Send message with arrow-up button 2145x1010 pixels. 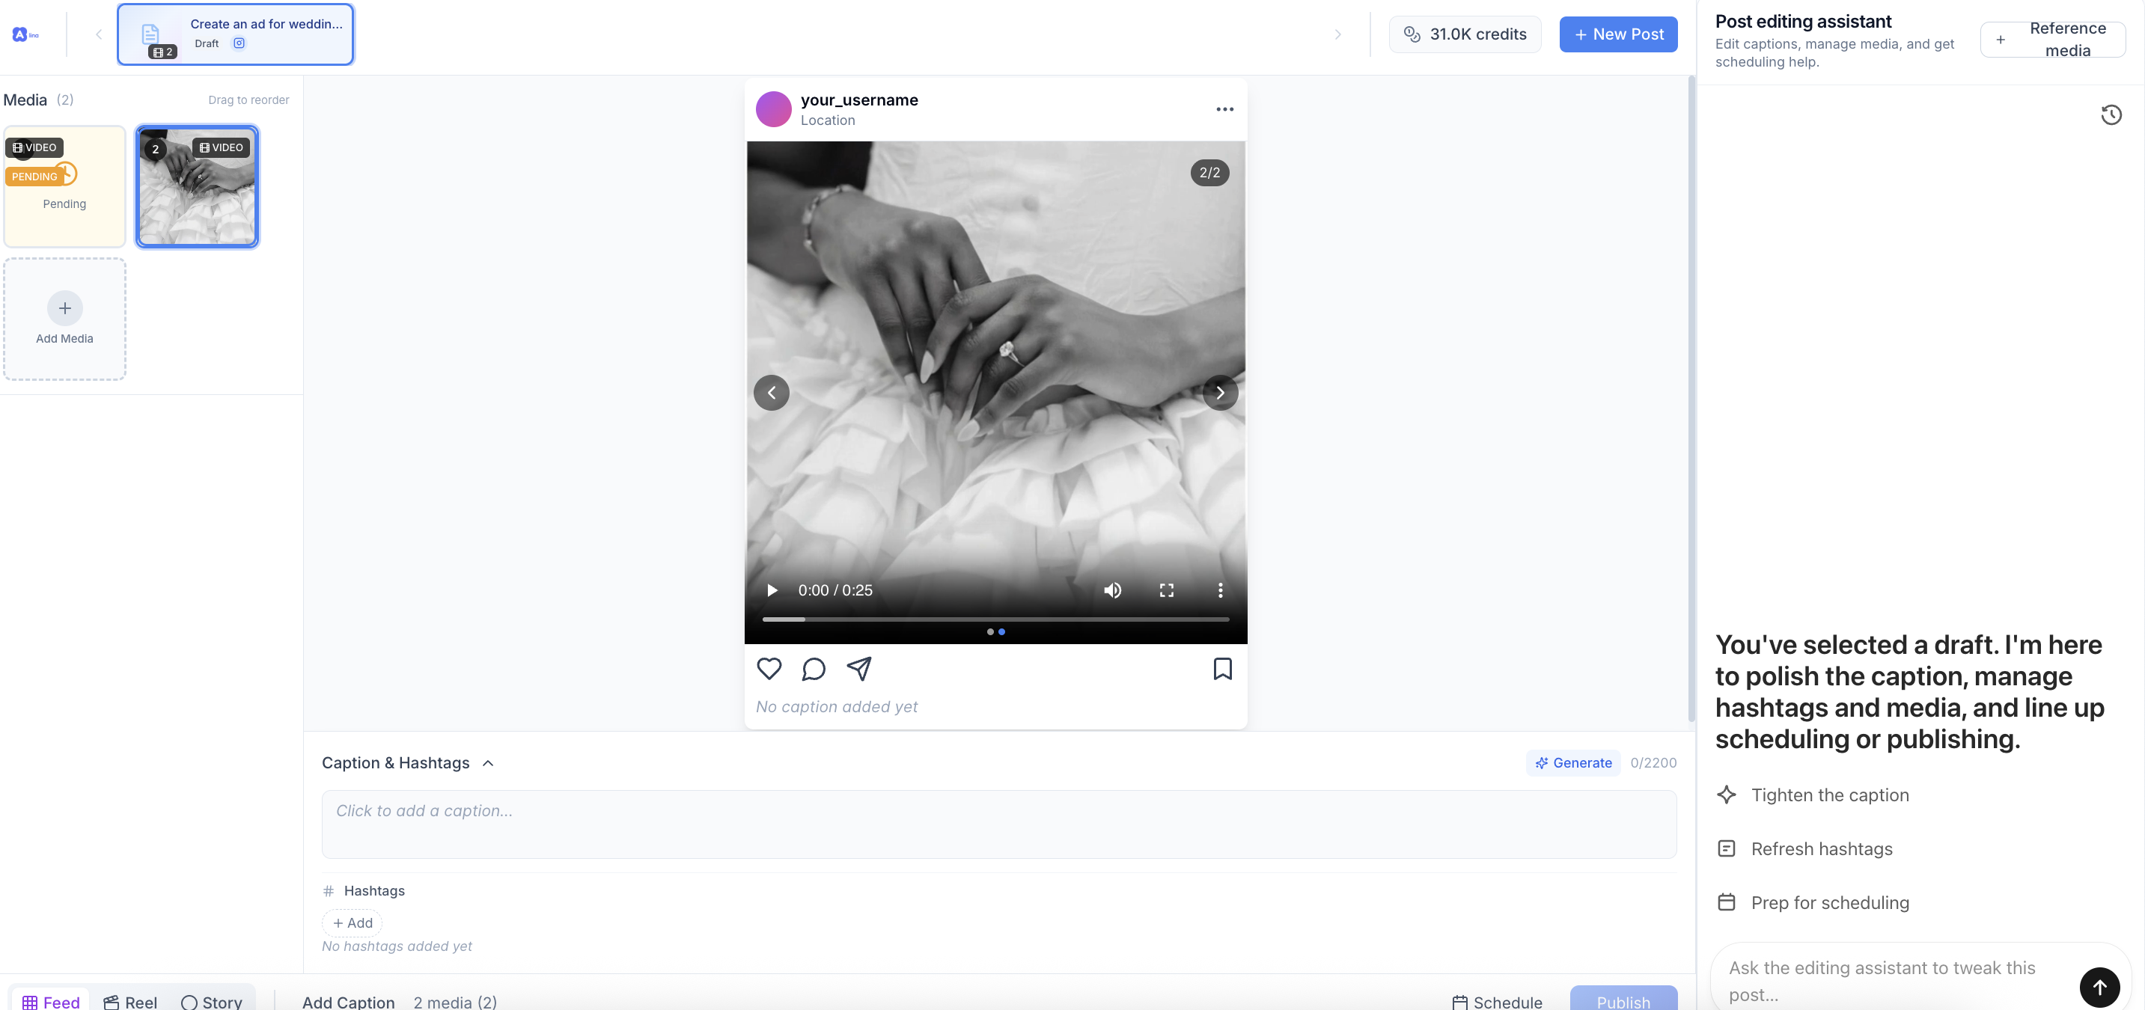tap(2099, 986)
